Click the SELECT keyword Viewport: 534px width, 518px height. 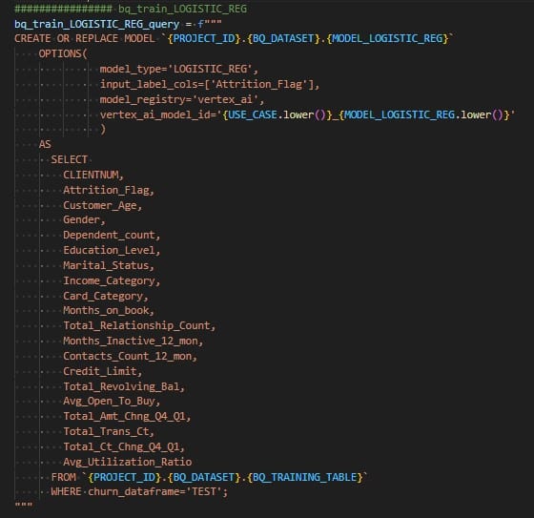(x=69, y=159)
